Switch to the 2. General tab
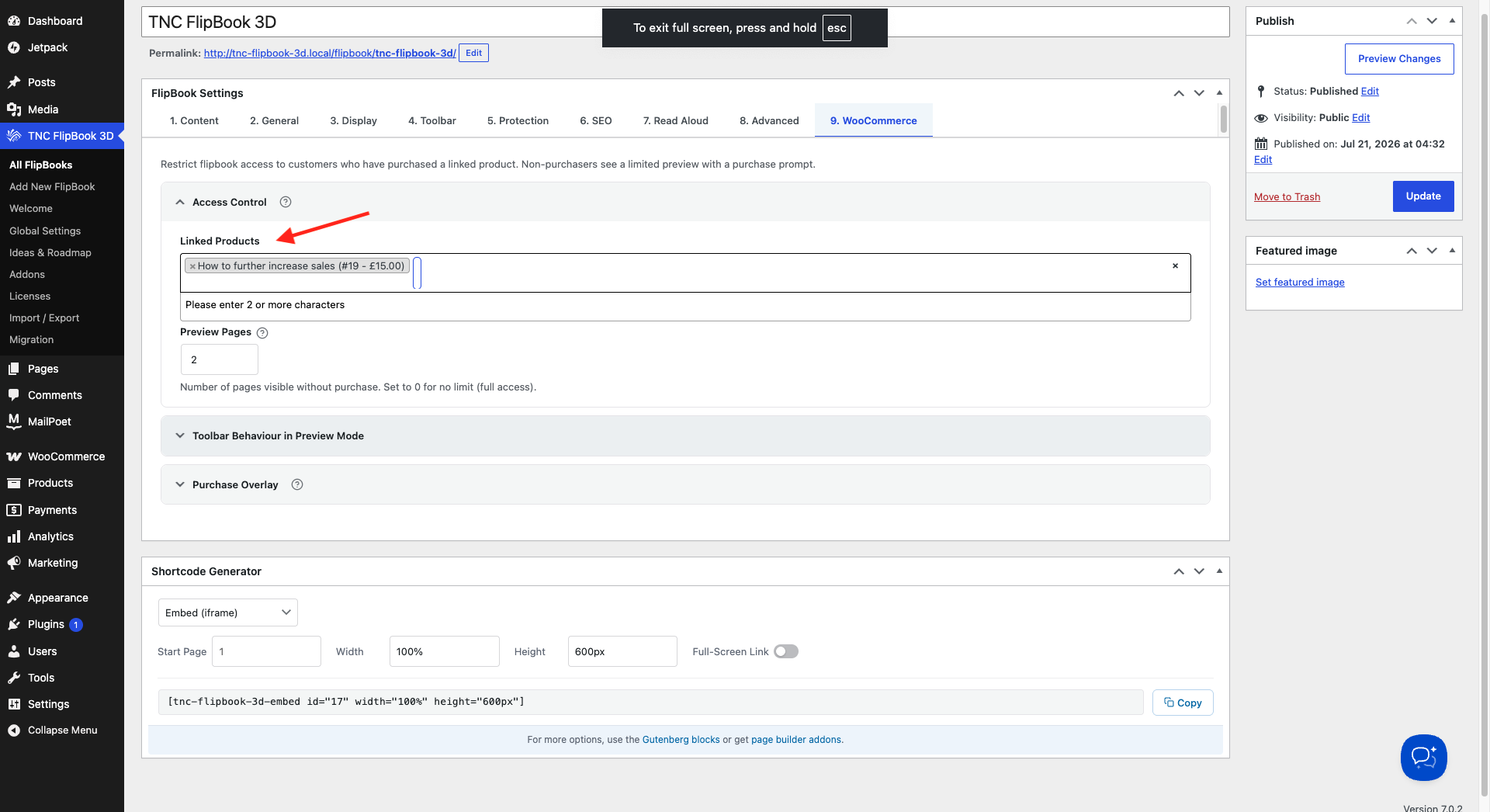Viewport: 1490px width, 812px height. coord(274,120)
